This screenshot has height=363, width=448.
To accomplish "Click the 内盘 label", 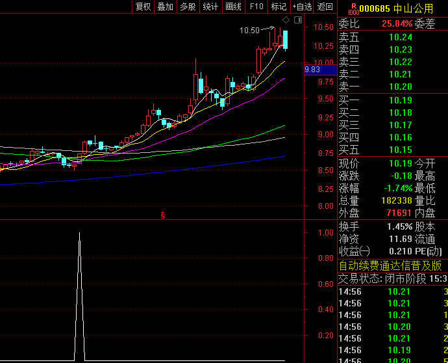I will [x=425, y=213].
